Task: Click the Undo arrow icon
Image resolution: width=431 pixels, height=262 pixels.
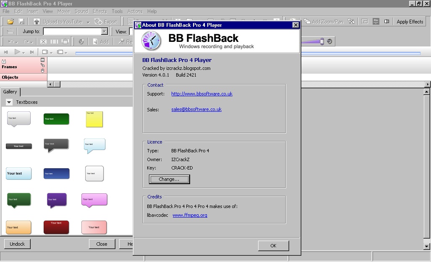Action: (x=11, y=42)
